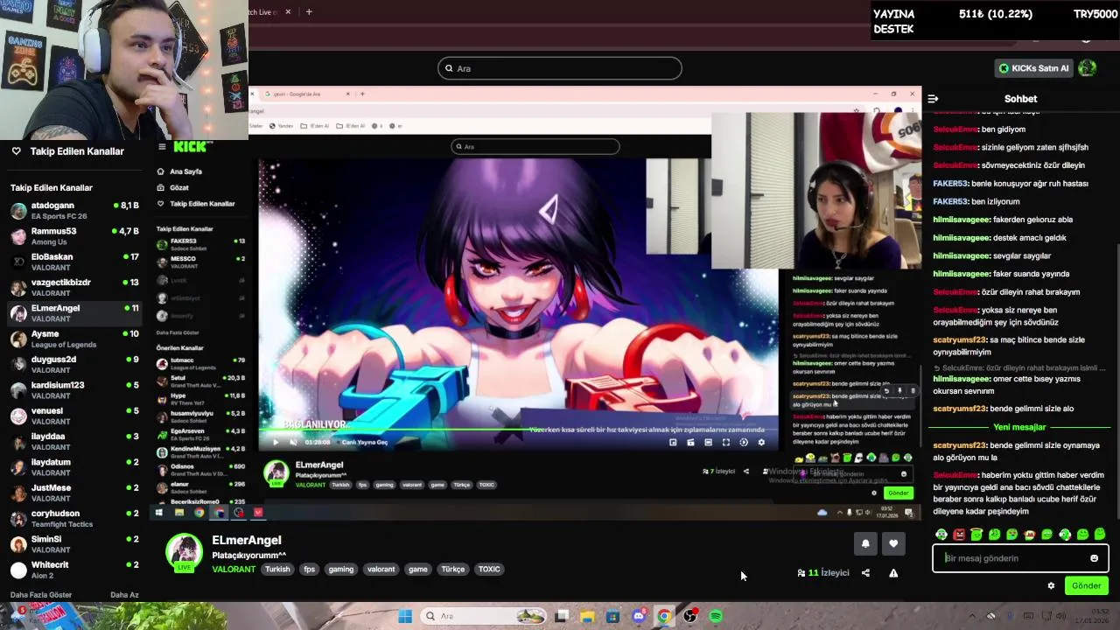Expand list with Daha Fazla Göster
This screenshot has width=1120, height=630.
41,595
